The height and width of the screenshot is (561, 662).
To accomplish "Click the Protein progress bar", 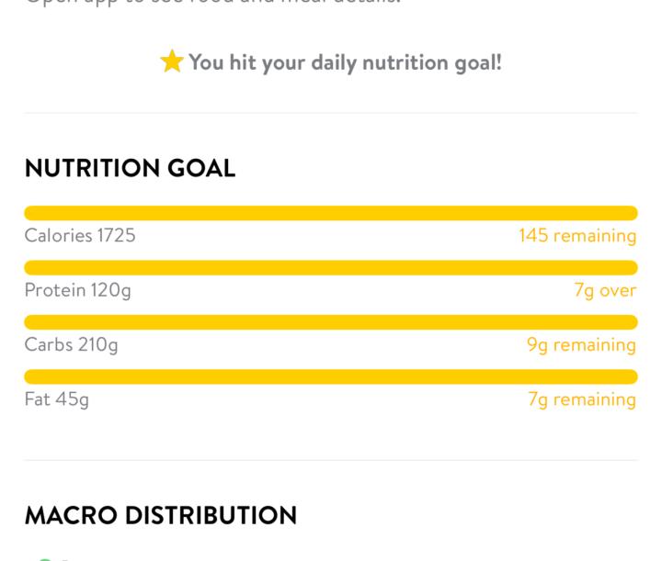I will pos(331,268).
